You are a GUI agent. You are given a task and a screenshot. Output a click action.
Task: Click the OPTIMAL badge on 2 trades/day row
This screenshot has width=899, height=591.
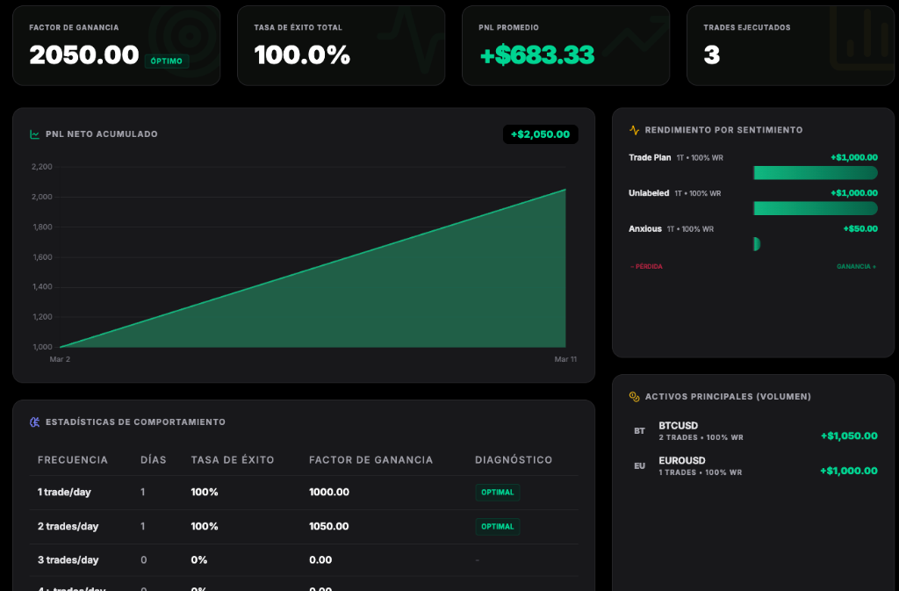(x=497, y=526)
